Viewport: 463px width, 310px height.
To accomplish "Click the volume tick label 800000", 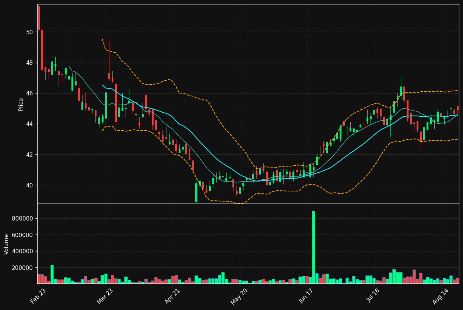I will [x=22, y=219].
